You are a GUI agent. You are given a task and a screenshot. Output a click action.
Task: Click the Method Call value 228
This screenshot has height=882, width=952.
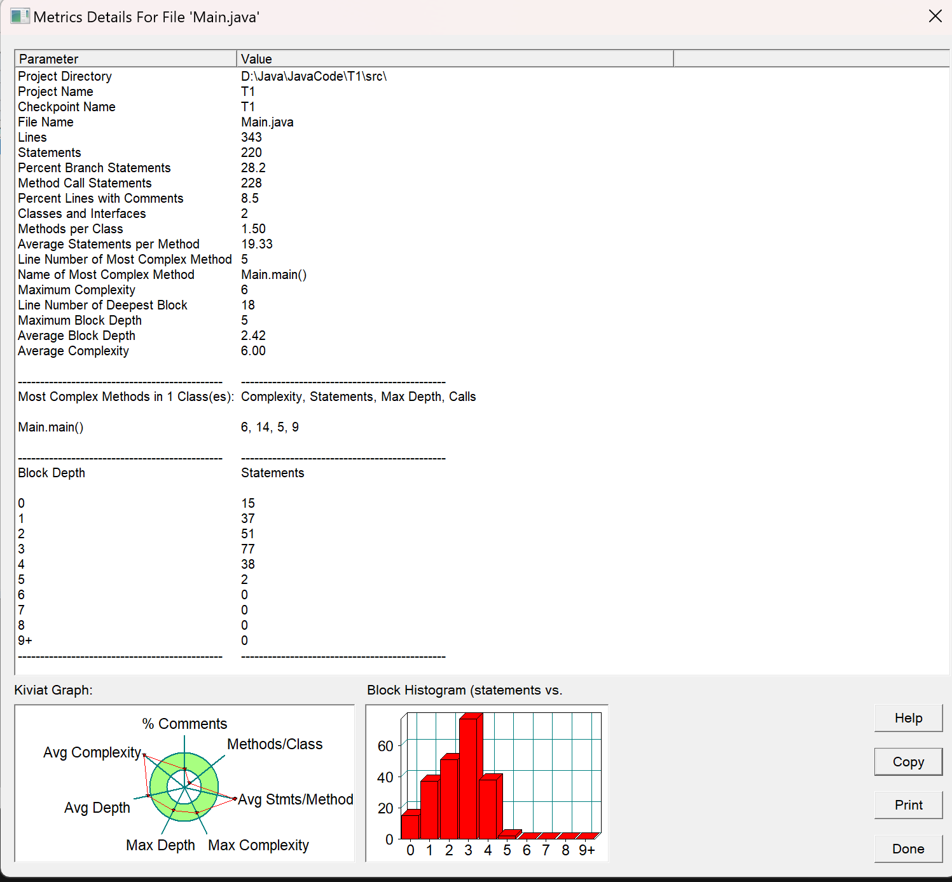(251, 183)
